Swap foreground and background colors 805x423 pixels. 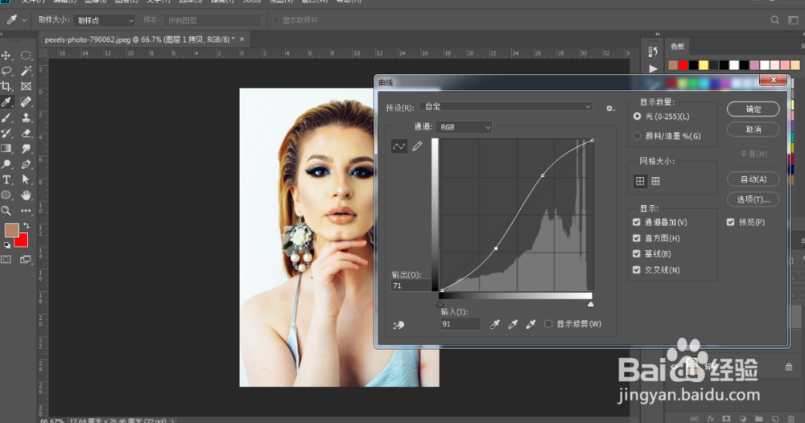click(x=27, y=226)
